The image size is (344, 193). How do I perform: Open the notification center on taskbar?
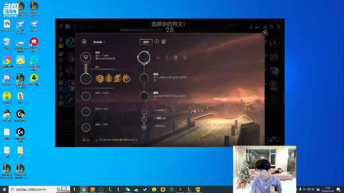[x=338, y=190]
